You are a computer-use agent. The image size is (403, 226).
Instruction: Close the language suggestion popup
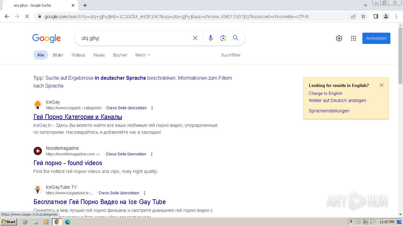pyautogui.click(x=382, y=85)
